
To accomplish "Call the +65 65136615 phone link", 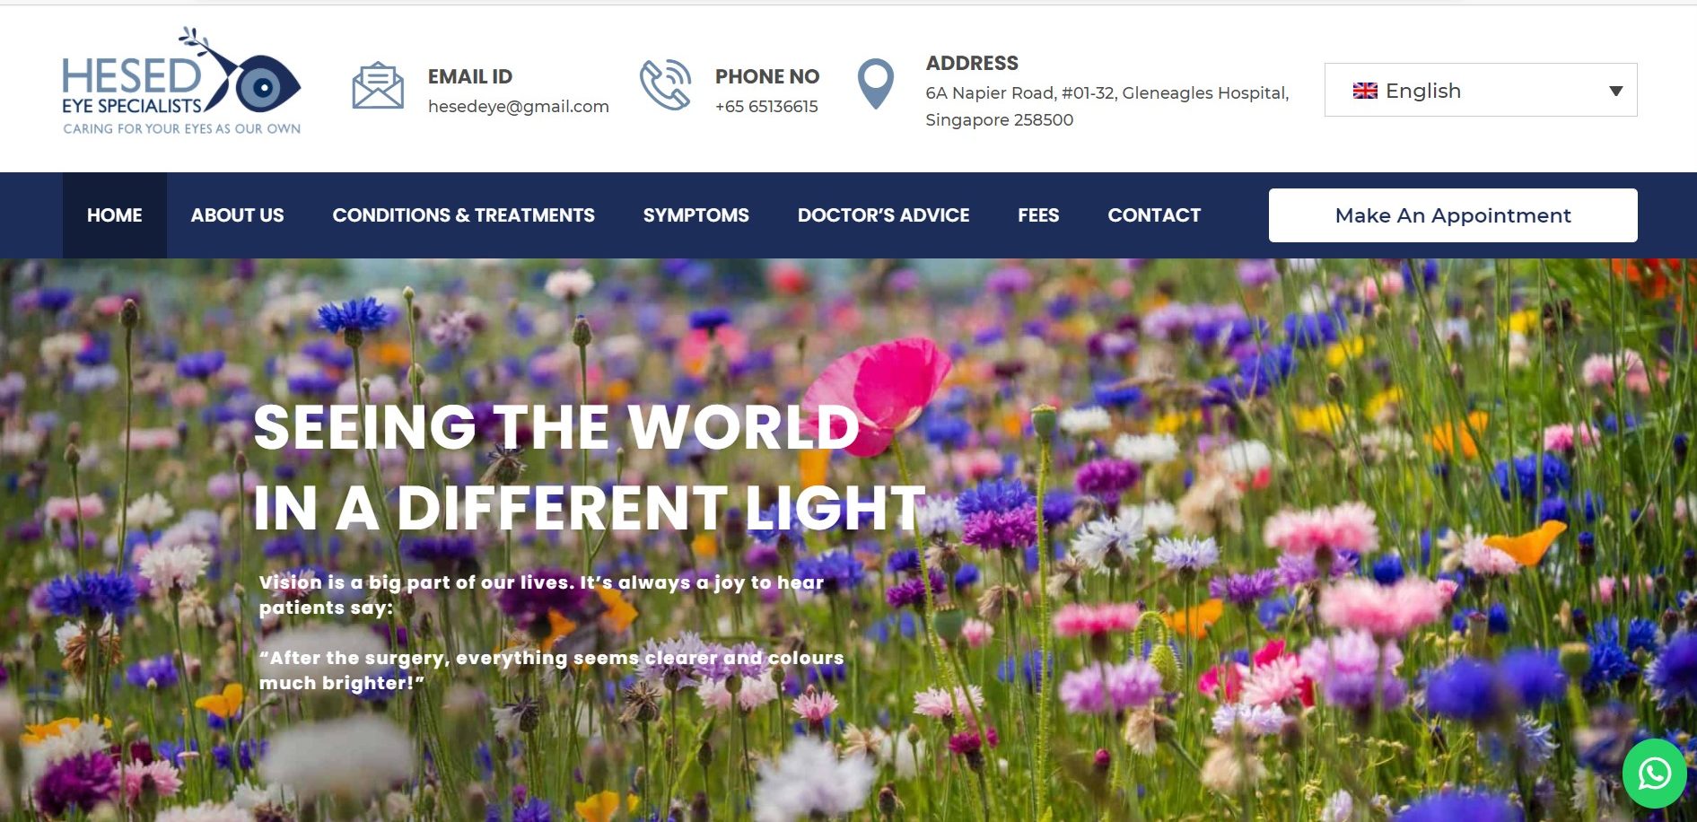I will pos(766,106).
